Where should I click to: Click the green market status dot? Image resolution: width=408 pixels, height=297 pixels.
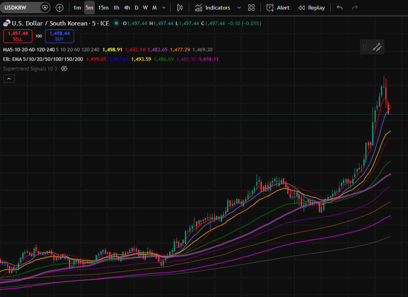tap(116, 23)
